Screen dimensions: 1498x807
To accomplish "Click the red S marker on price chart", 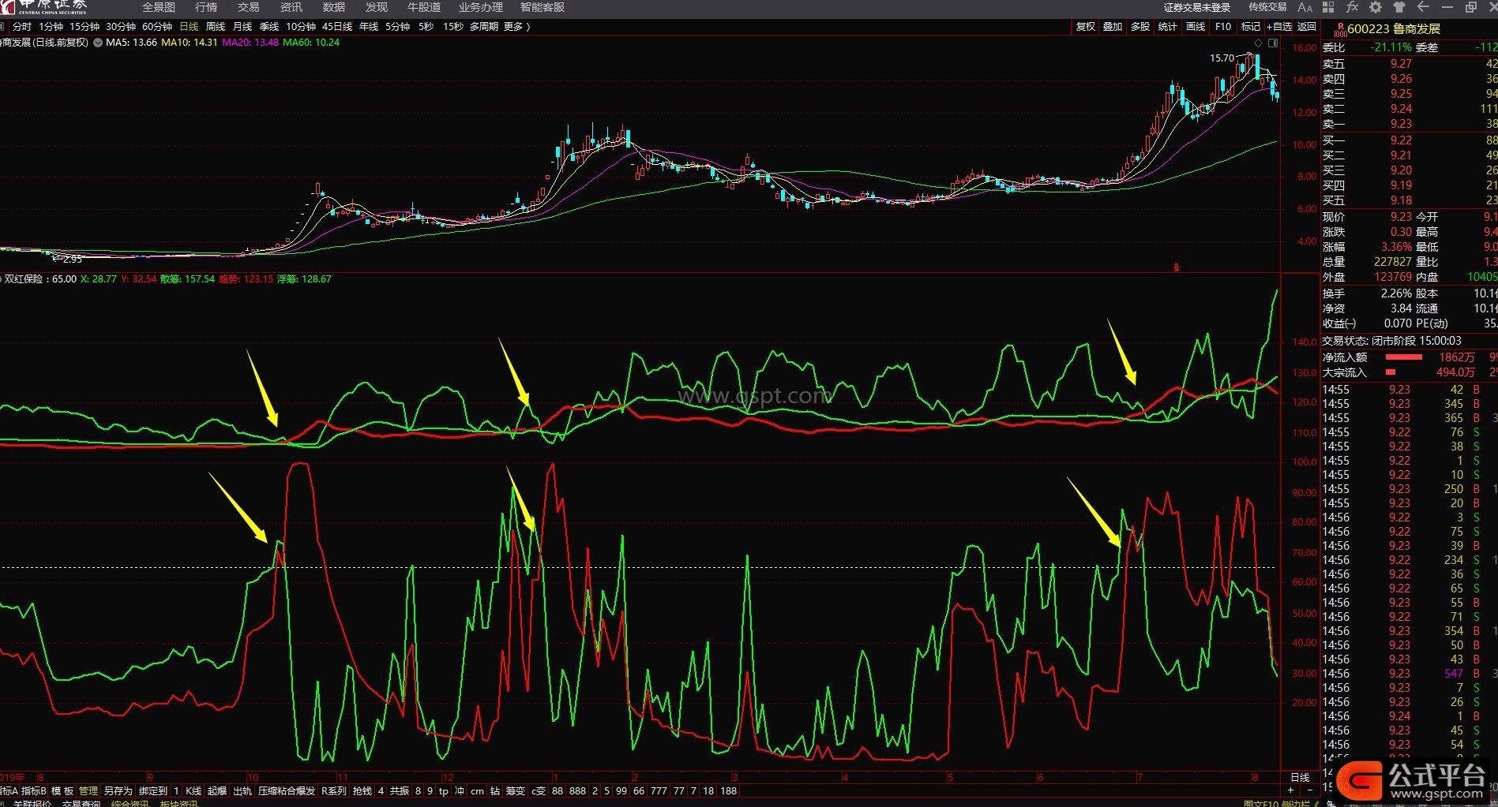I will [x=1176, y=267].
